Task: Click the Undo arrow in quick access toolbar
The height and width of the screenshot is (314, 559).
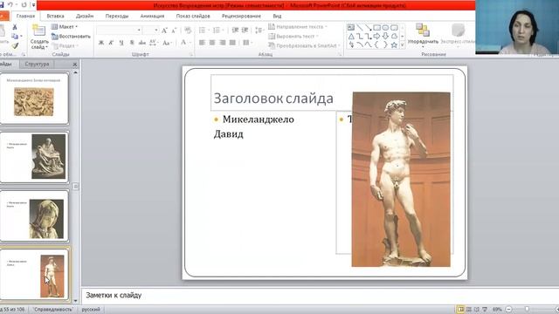Action: click(10, 5)
